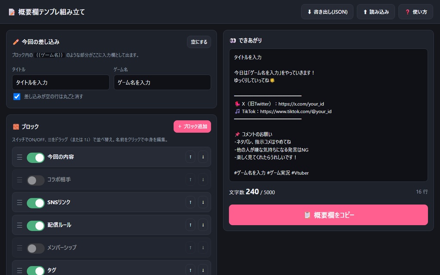This screenshot has width=440, height=275.
Task: Edit the 配信ルール block name
Action: pos(59,225)
